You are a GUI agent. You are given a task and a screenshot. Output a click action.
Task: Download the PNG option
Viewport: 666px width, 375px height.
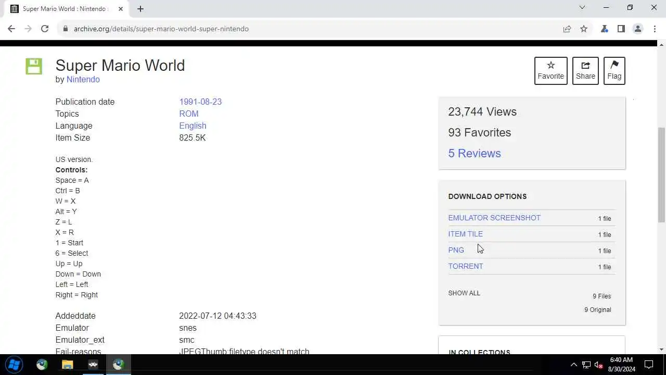coord(456,250)
